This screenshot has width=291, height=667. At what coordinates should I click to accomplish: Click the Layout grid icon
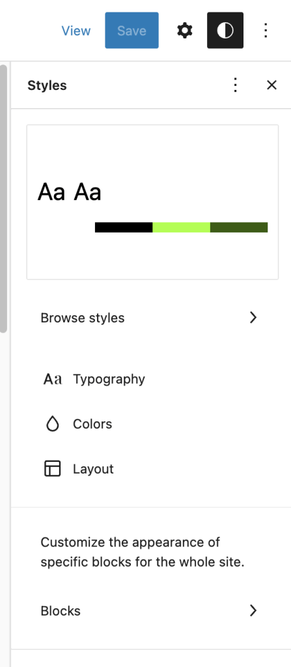coord(52,469)
